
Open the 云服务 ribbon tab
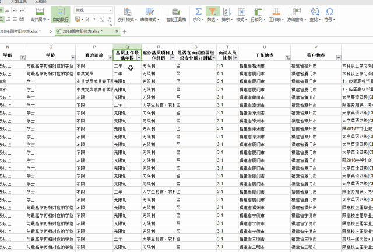(x=41, y=1)
